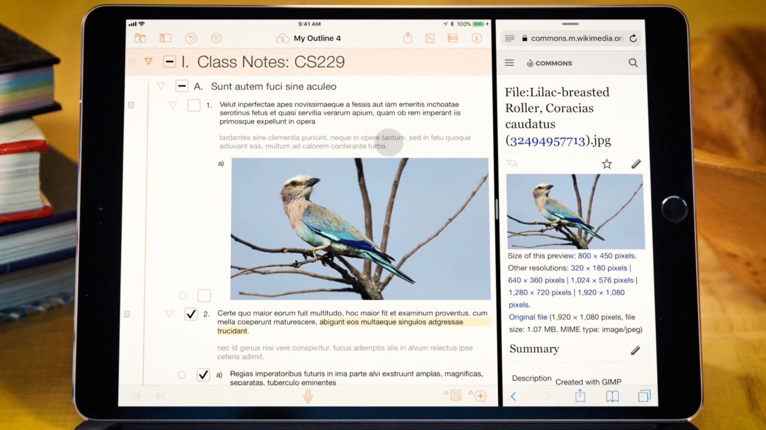Collapse the Sunt autem fuci row
The image size is (766, 430).
161,86
